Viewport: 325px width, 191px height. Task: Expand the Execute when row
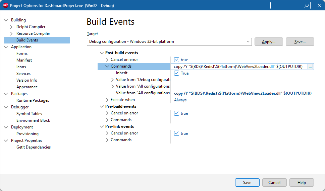point(107,100)
